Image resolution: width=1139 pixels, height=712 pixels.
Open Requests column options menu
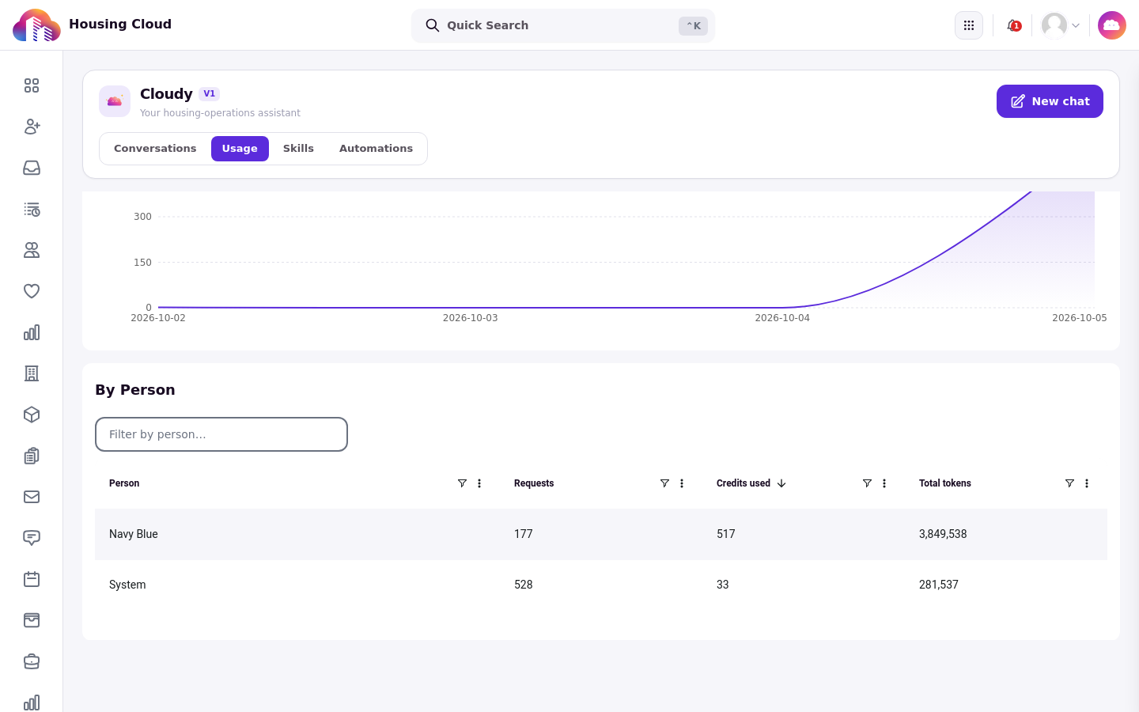coord(682,483)
